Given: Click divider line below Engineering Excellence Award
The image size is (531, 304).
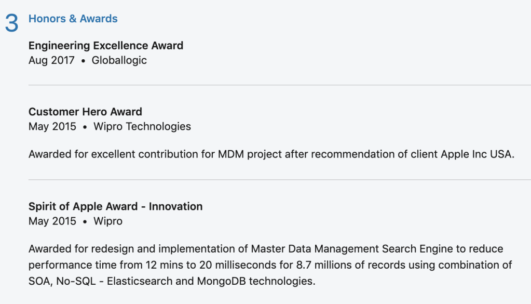Looking at the screenshot, I should [279, 85].
